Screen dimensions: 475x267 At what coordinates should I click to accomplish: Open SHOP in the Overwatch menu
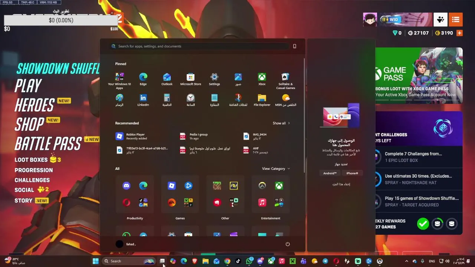29,125
